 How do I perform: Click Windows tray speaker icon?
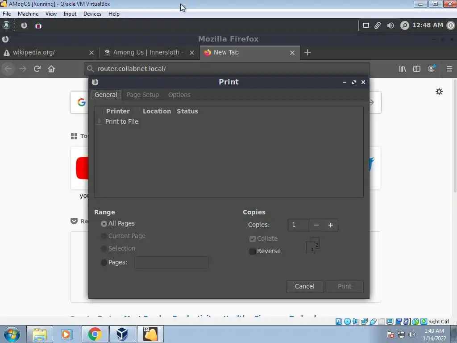tap(412, 335)
